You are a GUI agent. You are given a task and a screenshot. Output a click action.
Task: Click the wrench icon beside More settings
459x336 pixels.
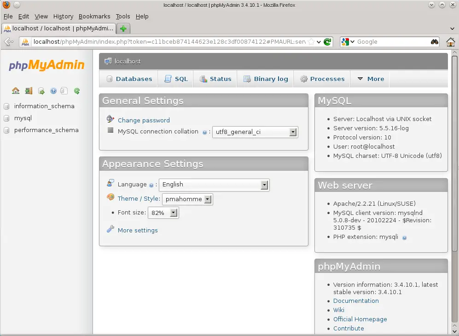coord(110,229)
